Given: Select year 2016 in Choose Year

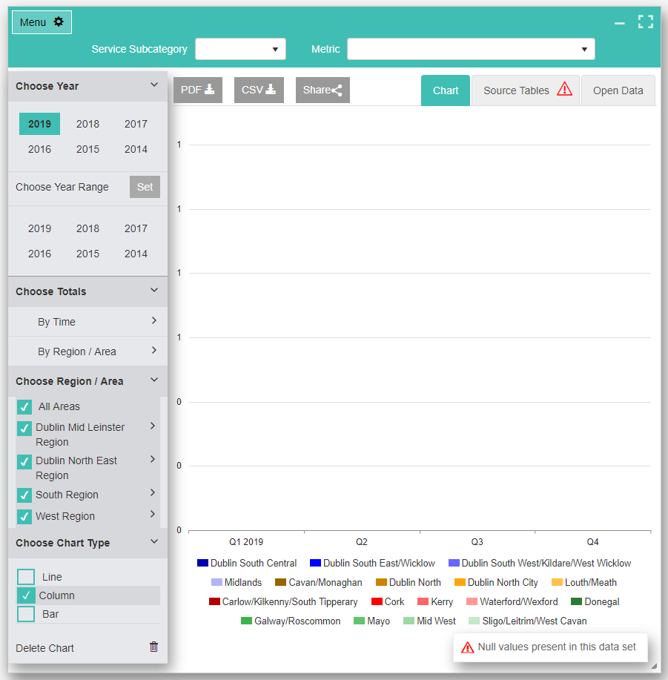Looking at the screenshot, I should 39,149.
